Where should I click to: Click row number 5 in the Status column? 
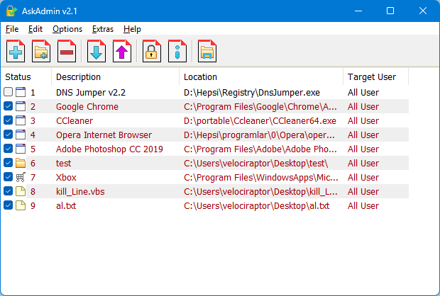pyautogui.click(x=33, y=149)
